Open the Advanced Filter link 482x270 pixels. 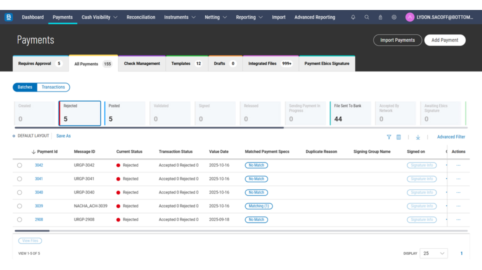451,137
